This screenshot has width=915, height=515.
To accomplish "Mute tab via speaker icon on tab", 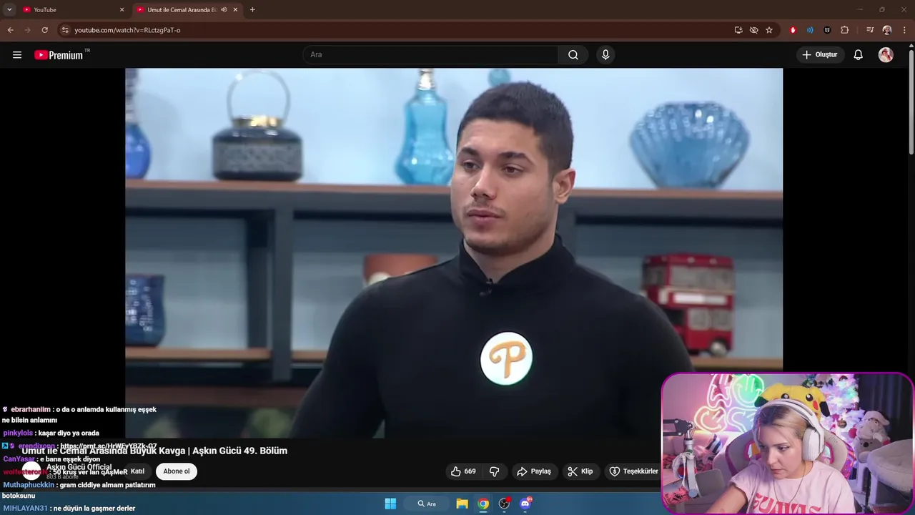I will click(224, 10).
